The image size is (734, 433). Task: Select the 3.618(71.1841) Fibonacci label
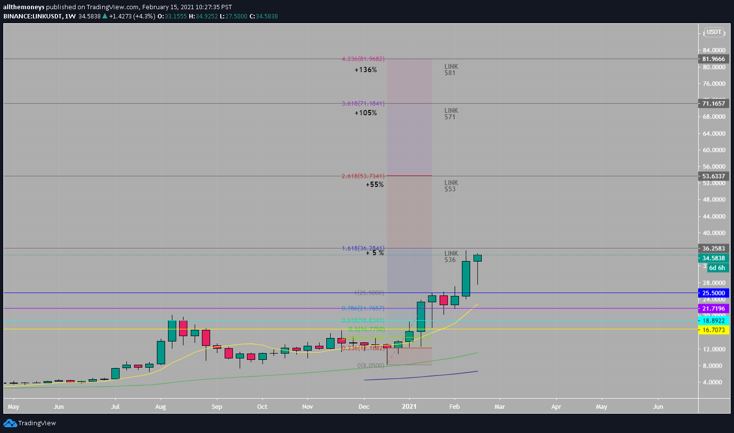pos(363,104)
